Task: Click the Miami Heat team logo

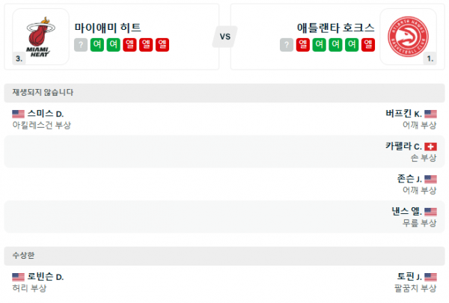Action: tap(41, 36)
